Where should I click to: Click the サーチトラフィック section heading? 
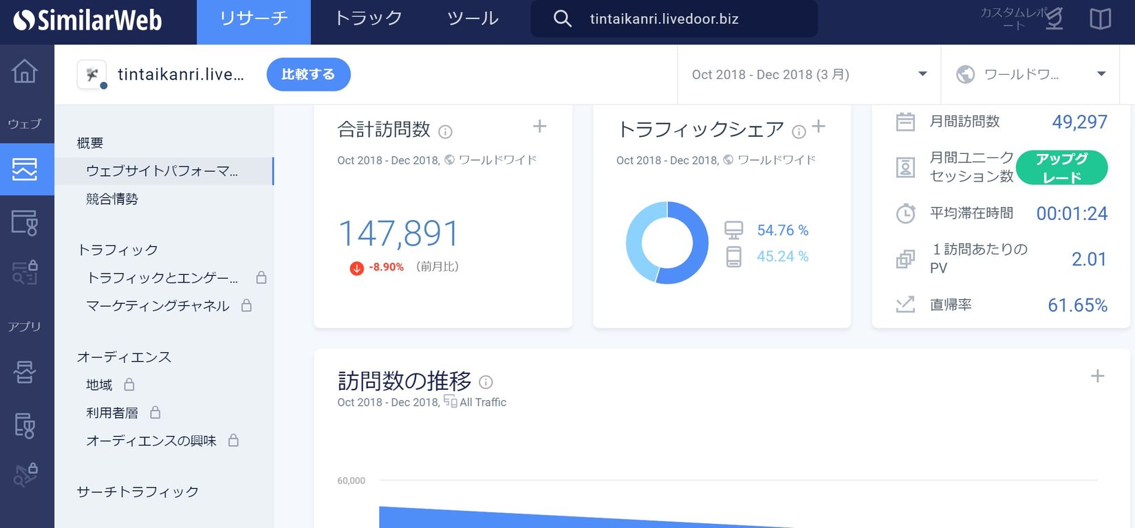pyautogui.click(x=138, y=492)
